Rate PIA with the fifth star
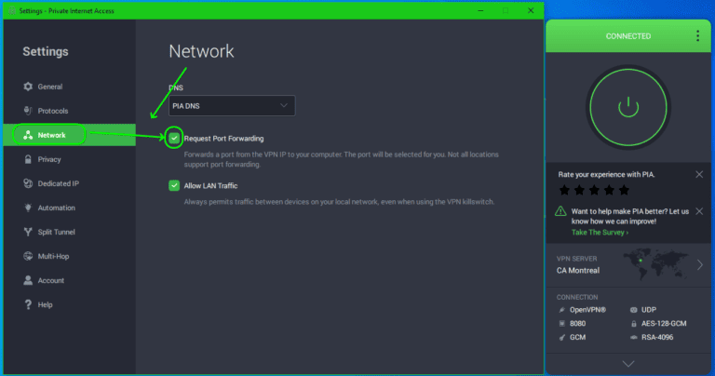Screen dimensions: 715x376 [623, 190]
